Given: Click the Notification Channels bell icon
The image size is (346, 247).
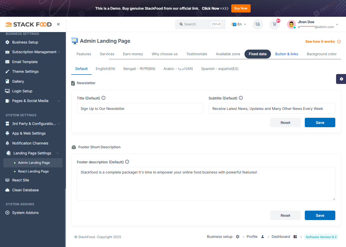Looking at the screenshot, I should click(x=7, y=143).
